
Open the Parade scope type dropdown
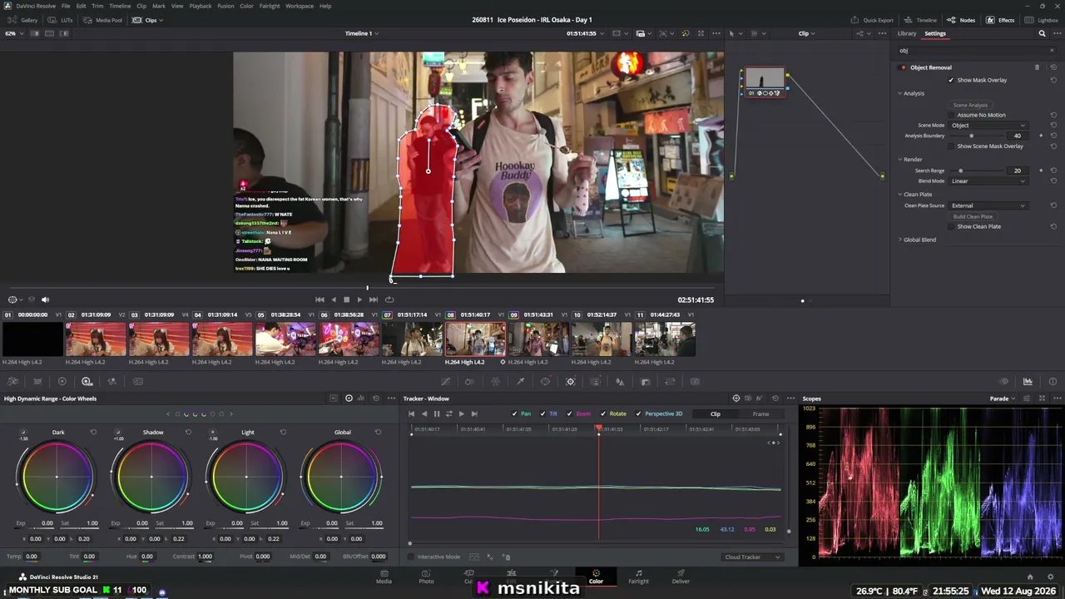(1003, 399)
